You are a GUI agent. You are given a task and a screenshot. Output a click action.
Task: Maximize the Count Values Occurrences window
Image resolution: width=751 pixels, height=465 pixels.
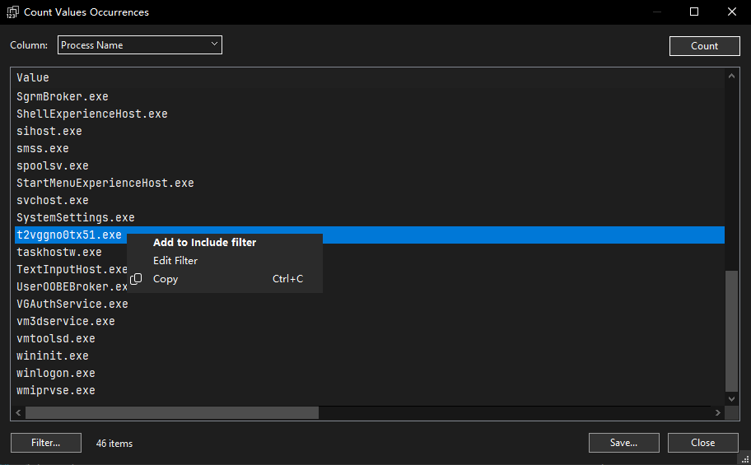click(x=694, y=12)
